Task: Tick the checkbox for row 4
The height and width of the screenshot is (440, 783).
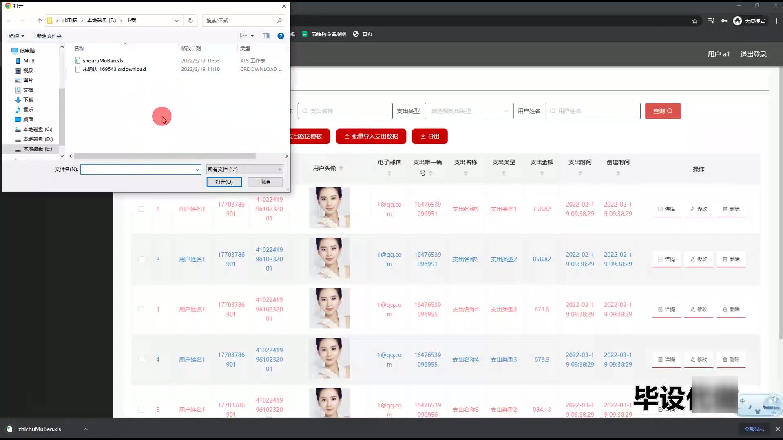Action: pyautogui.click(x=141, y=359)
